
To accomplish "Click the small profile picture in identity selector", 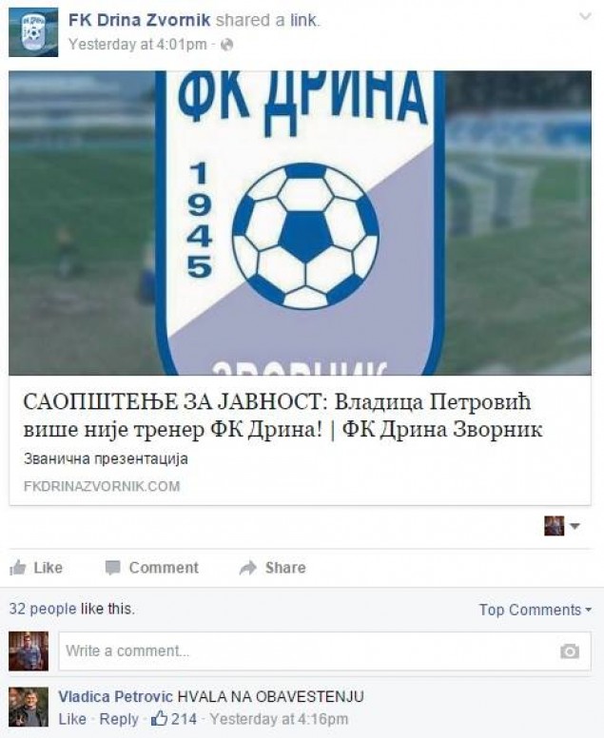I will 555,526.
